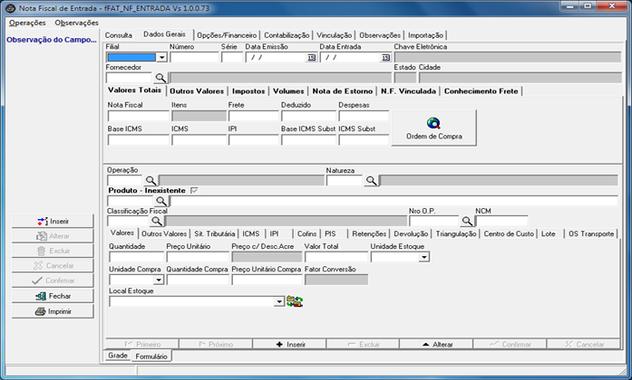Click the Série input field
Image resolution: width=632 pixels, height=380 pixels.
point(232,58)
